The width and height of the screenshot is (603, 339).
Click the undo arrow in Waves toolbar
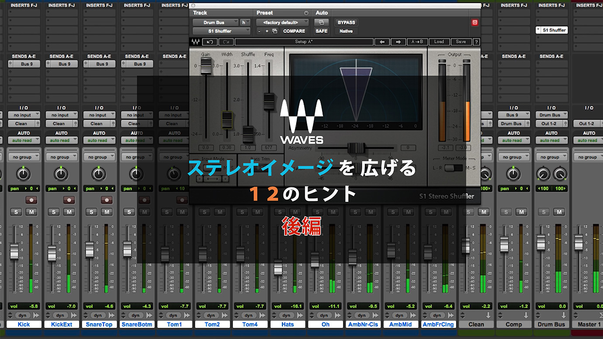tap(210, 42)
